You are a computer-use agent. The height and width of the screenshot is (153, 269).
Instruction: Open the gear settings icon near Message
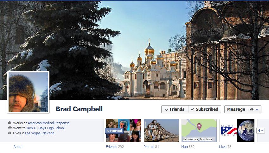252,109
